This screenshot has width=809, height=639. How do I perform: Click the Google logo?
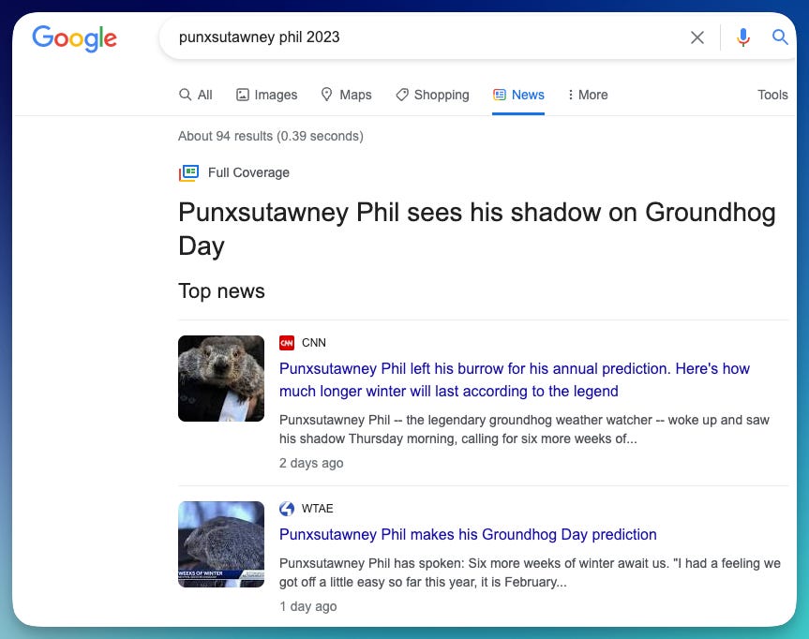(74, 37)
